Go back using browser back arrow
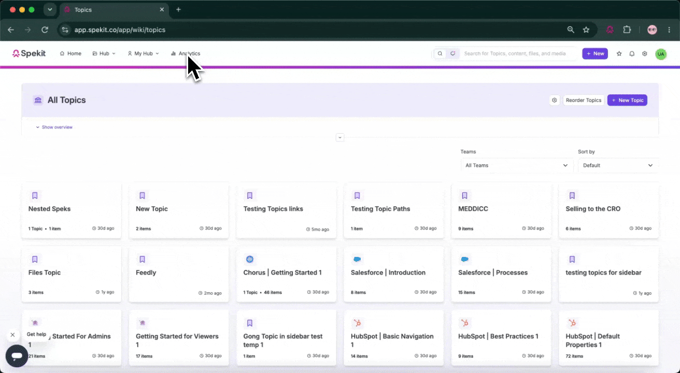 11,30
